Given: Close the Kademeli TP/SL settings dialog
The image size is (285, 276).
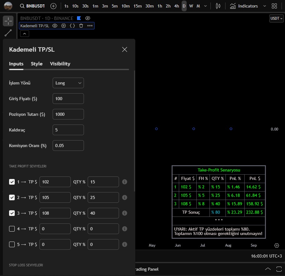Looking at the screenshot, I should tap(125, 49).
